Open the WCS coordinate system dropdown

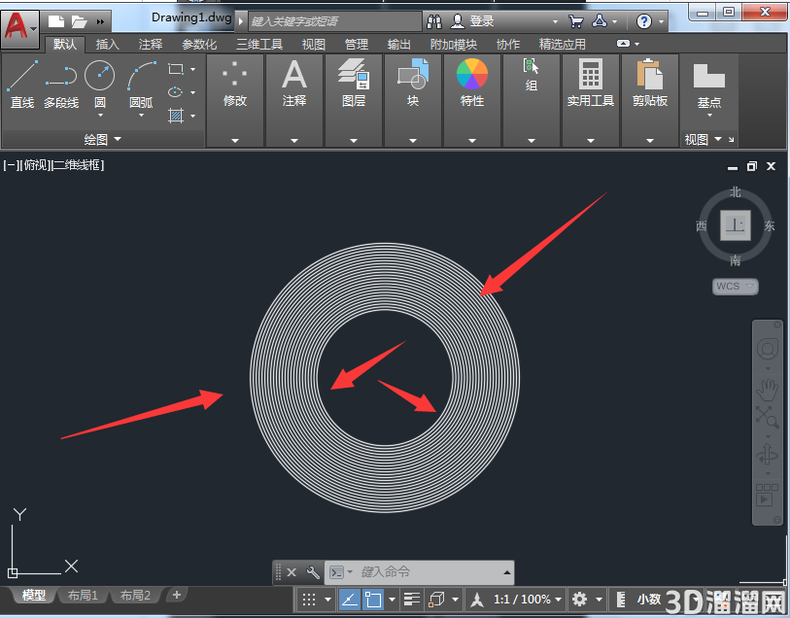(735, 286)
